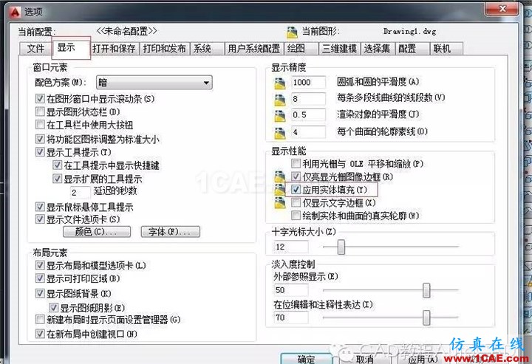This screenshot has height=364, width=532.
Task: Click the 每条多段线曲线的线段数 field showing 8
Action: (308, 99)
